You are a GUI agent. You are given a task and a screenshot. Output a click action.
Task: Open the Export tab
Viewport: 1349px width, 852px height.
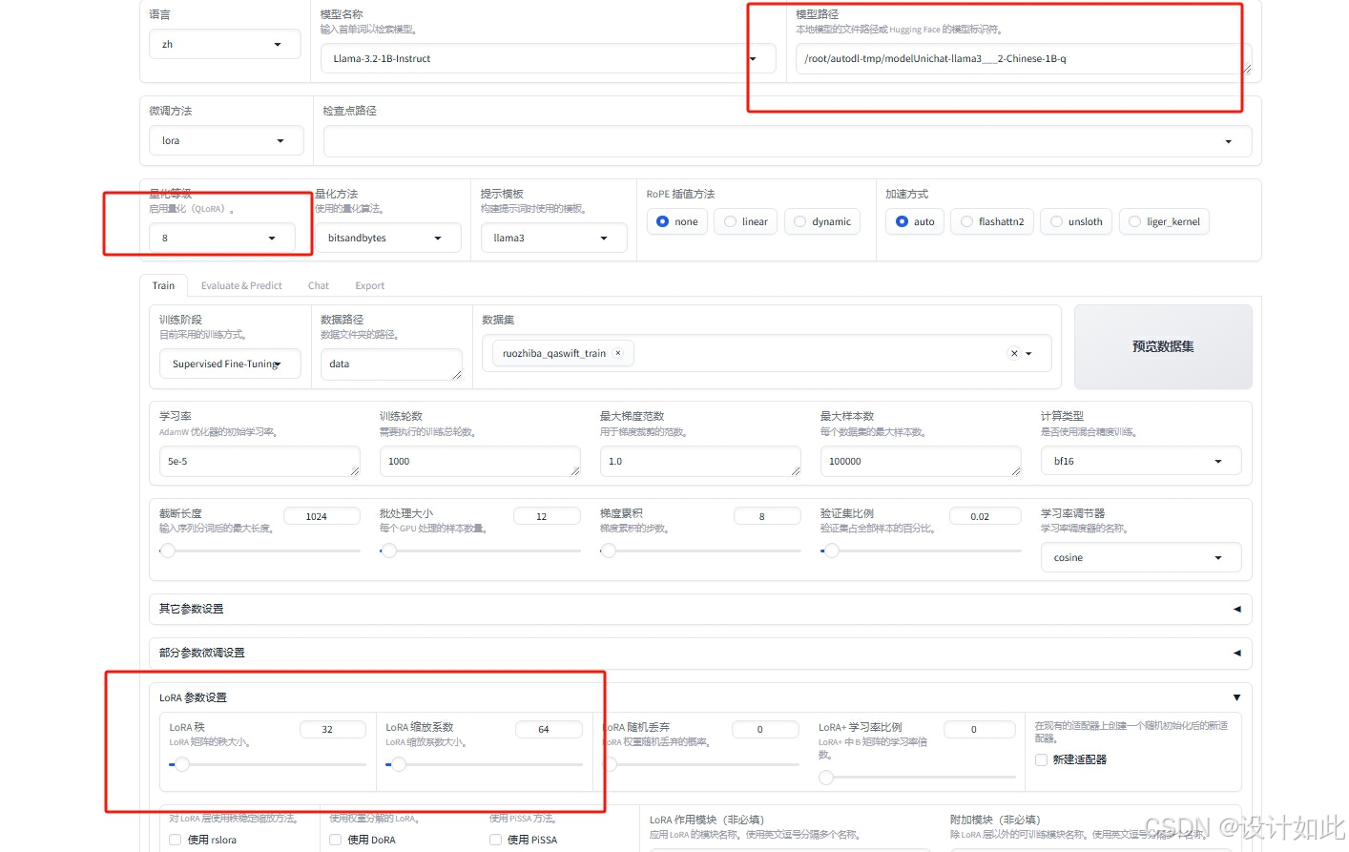click(x=370, y=285)
